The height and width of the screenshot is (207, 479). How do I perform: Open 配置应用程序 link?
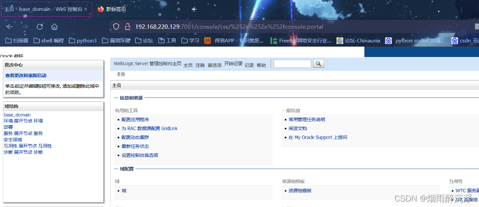click(135, 120)
